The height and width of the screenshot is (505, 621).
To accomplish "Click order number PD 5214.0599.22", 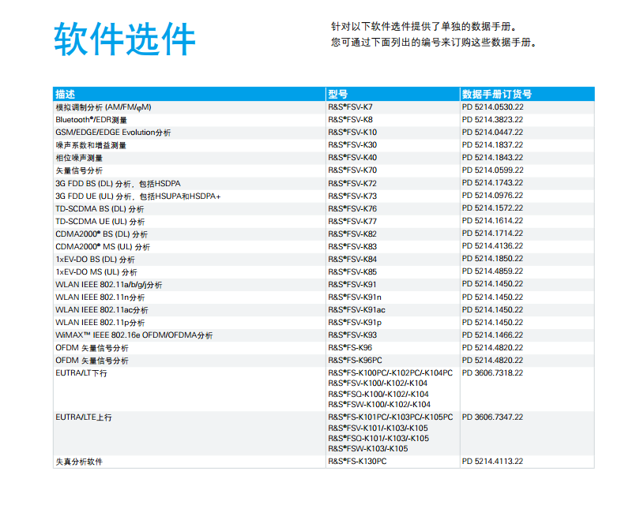I will coord(492,170).
